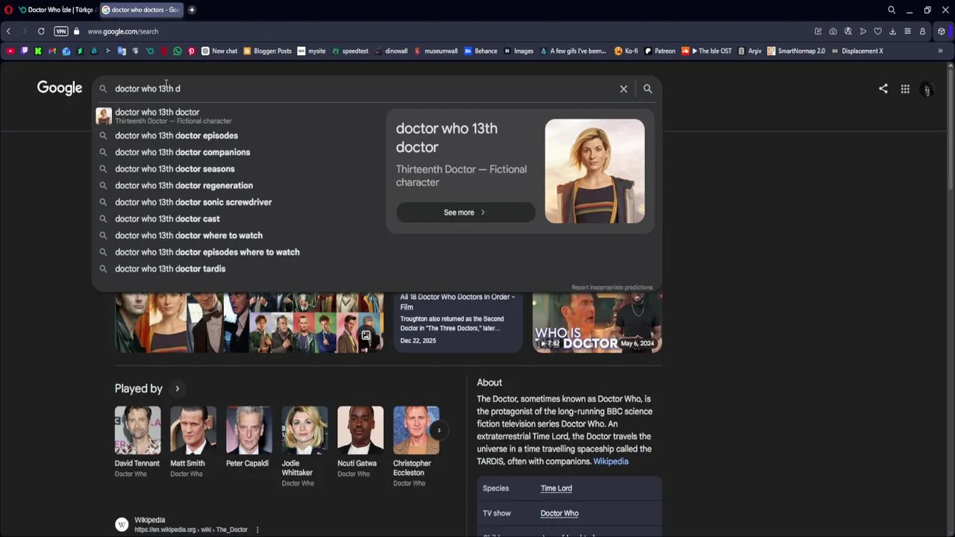Image resolution: width=955 pixels, height=537 pixels.
Task: Submit search with magnifier button
Action: click(648, 89)
